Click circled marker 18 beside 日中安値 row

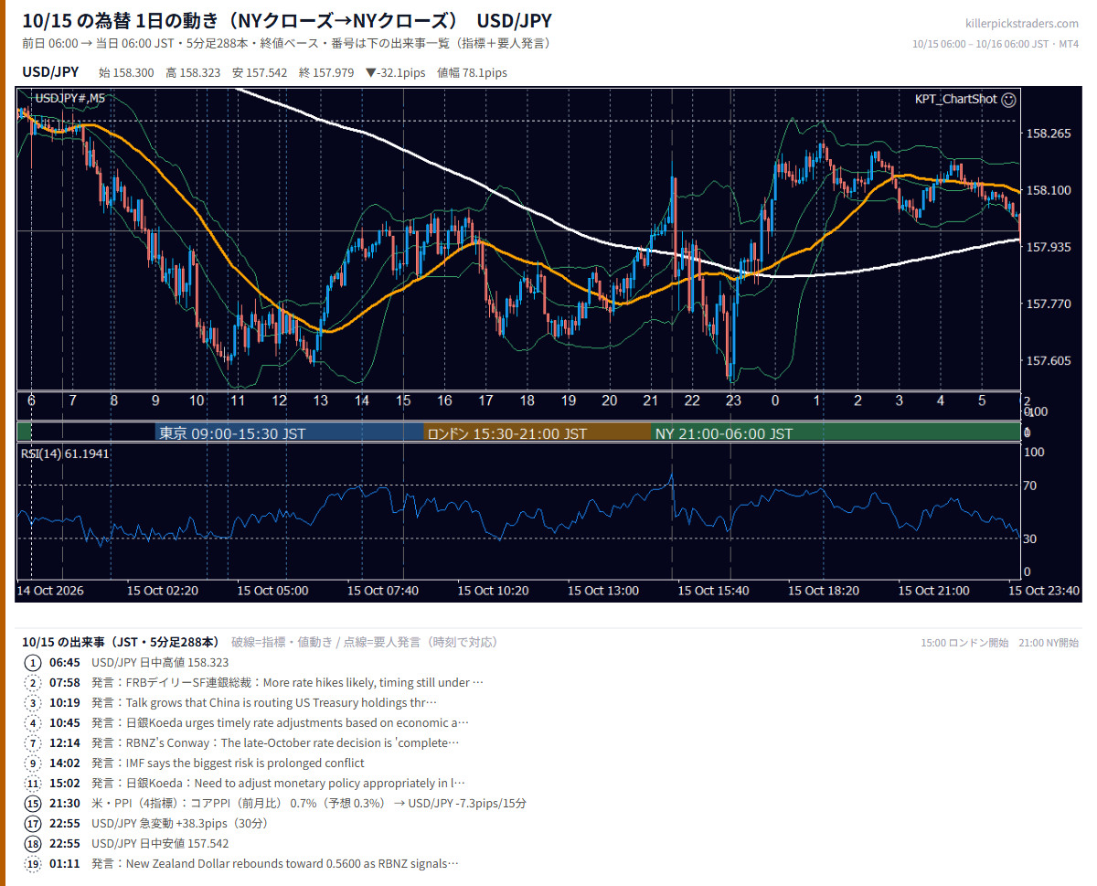click(34, 844)
